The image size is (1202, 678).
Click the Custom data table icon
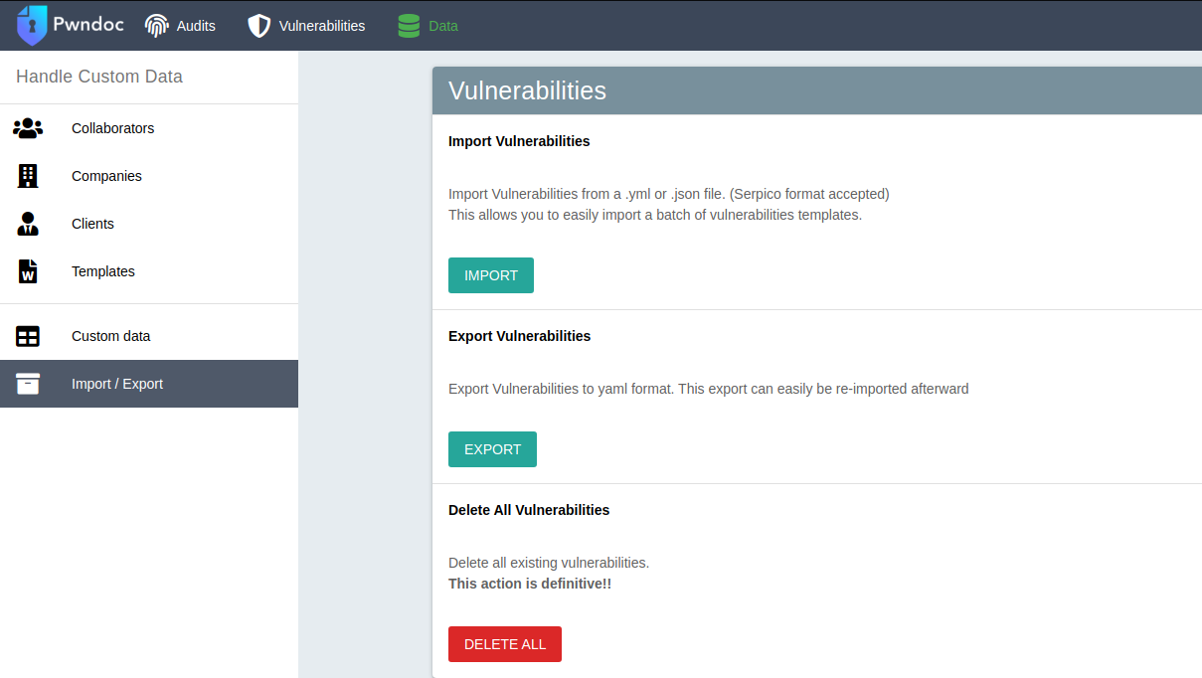tap(28, 336)
